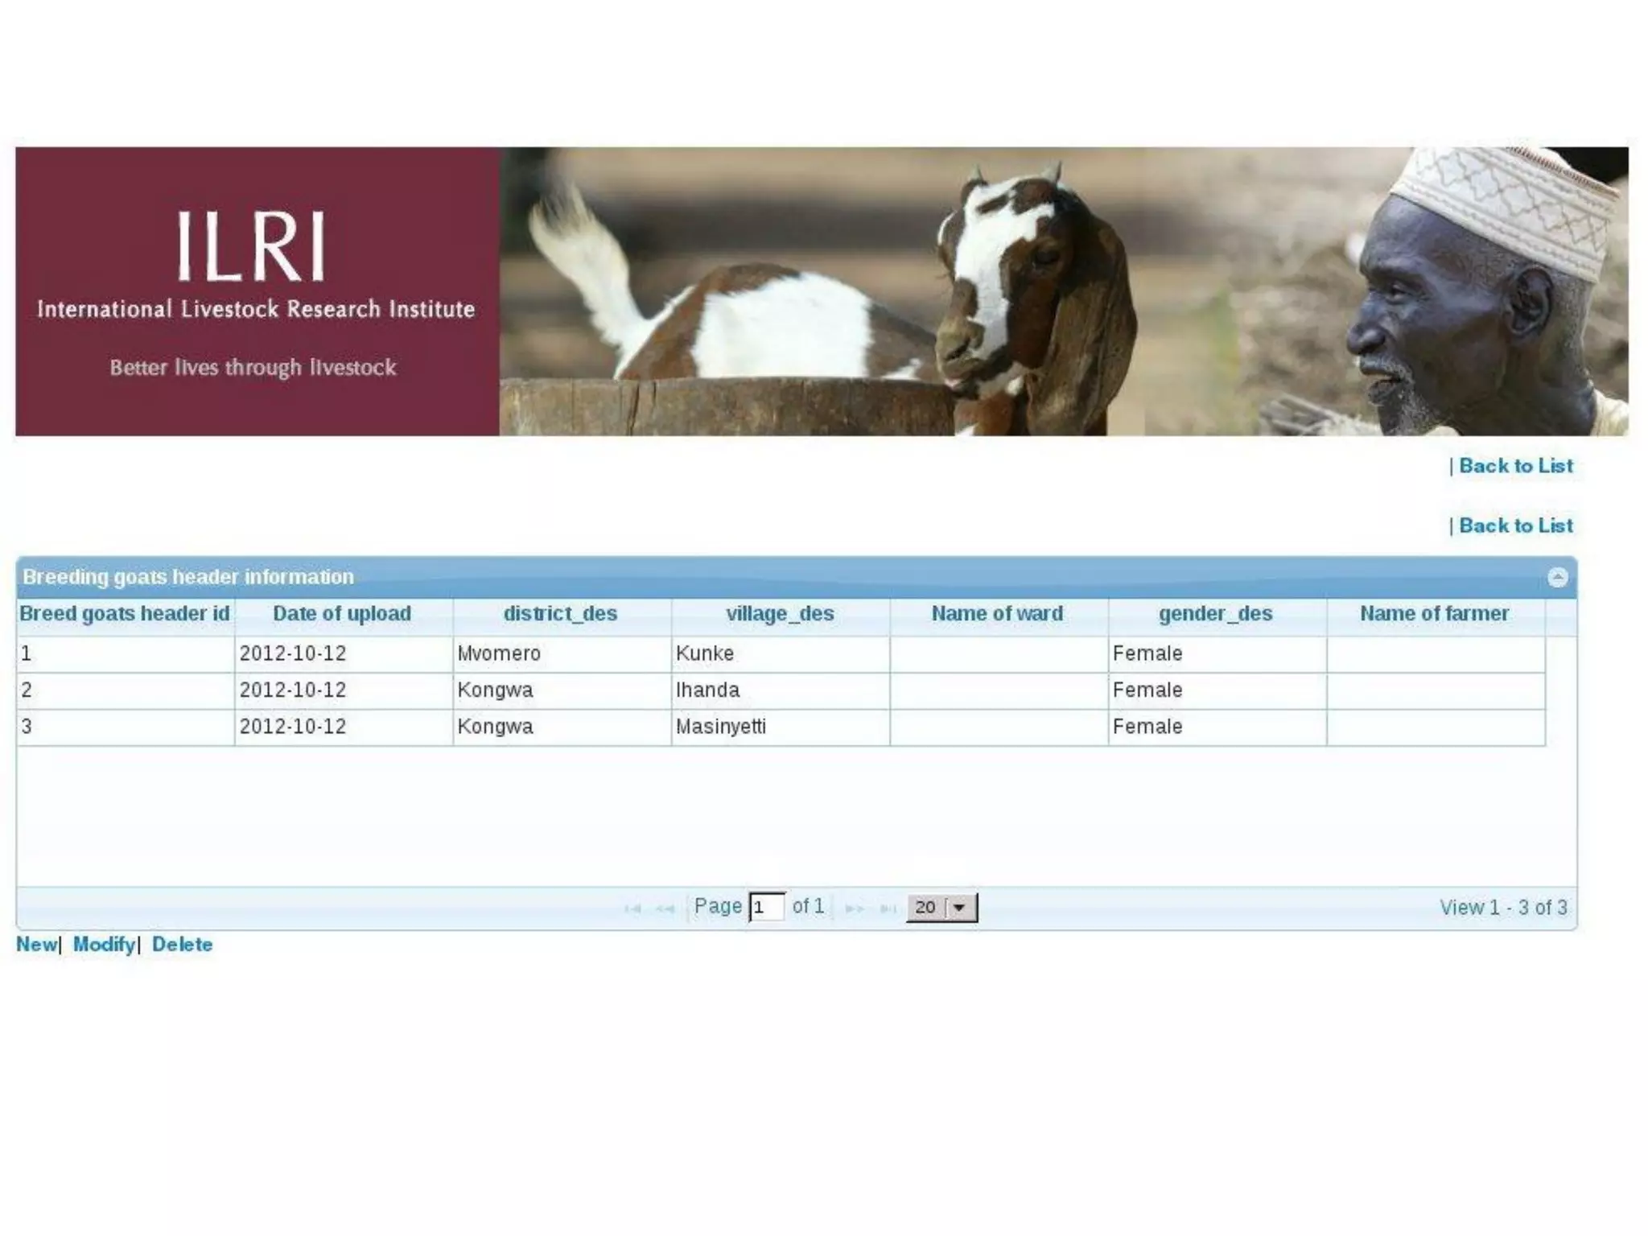Open the rows-per-page 20 dropdown
The image size is (1648, 1236).
941,908
